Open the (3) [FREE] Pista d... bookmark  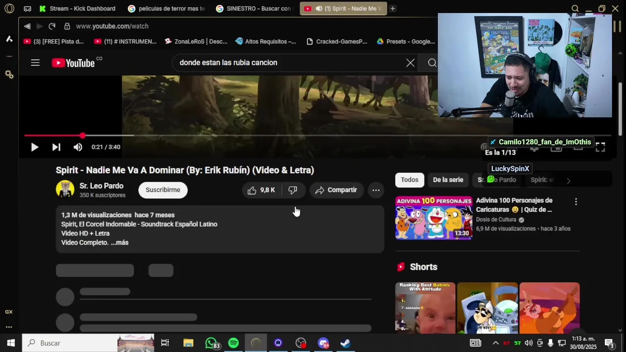(53, 42)
